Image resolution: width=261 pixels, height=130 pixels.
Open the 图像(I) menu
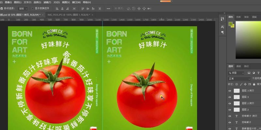pyautogui.click(x=8, y=2)
